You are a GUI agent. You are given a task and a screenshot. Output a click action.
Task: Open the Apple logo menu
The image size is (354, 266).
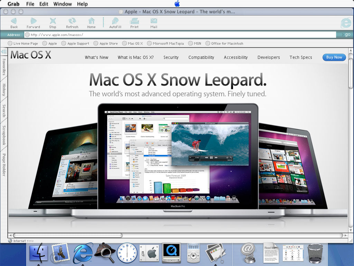(177, 3)
